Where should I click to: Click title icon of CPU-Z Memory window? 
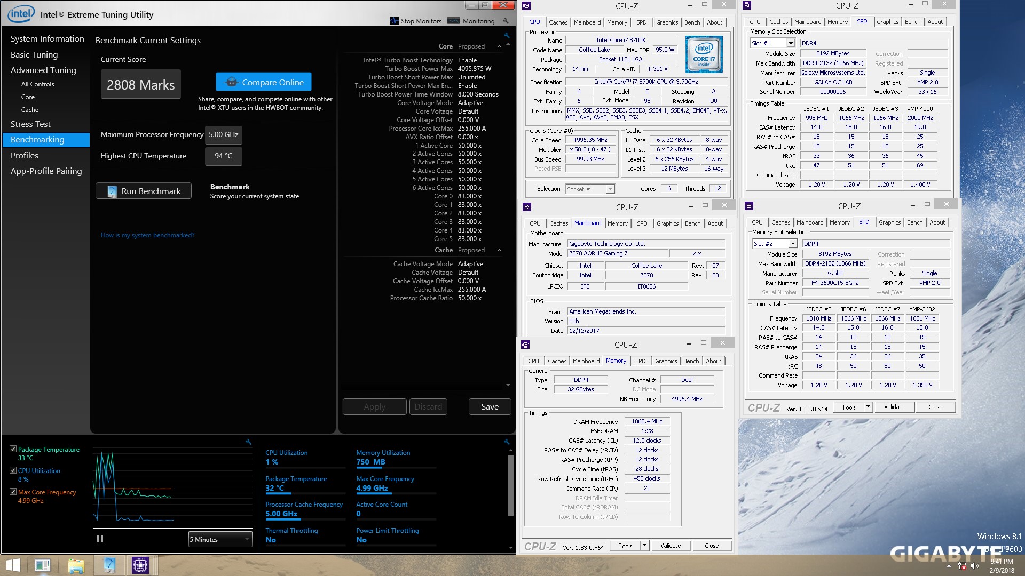pos(525,345)
